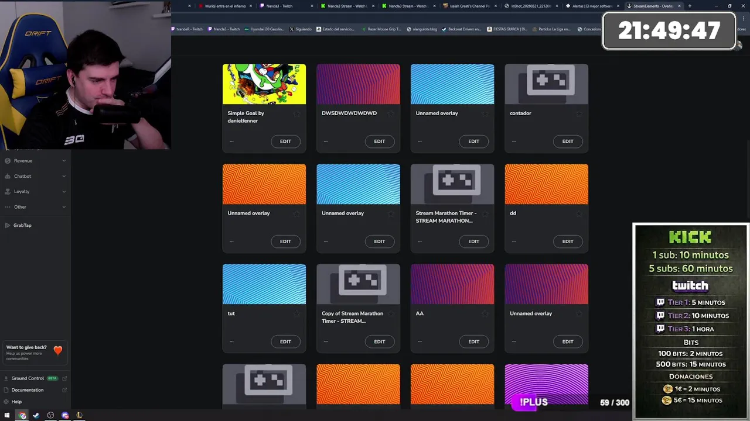Edit the Copy of Stream Marathon Timer
The width and height of the screenshot is (750, 421).
(380, 341)
